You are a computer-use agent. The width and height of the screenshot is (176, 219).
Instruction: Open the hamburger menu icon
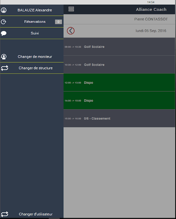[x=71, y=9]
